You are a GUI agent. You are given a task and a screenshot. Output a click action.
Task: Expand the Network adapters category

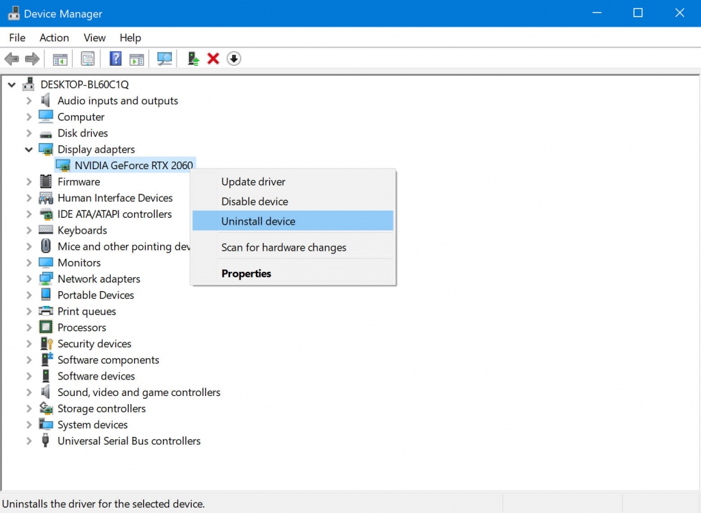(x=28, y=279)
